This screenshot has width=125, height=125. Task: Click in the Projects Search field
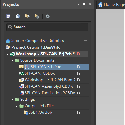(47, 27)
